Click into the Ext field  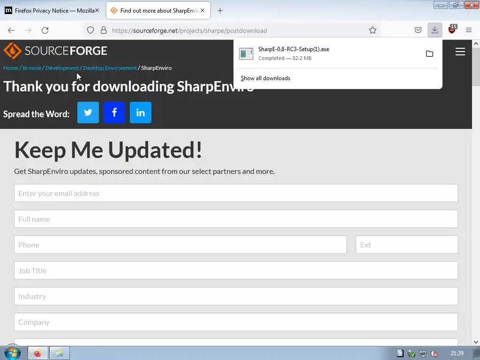click(407, 245)
